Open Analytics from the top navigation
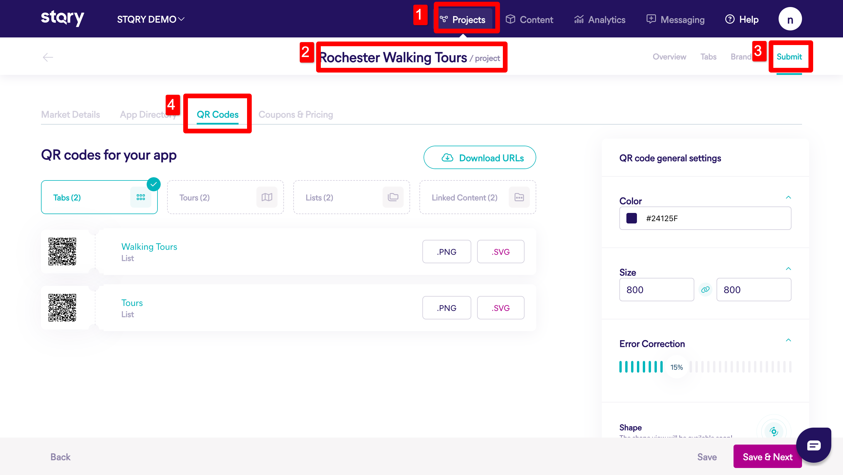The width and height of the screenshot is (843, 475). [599, 20]
